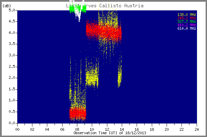Click the plot title Callisto Austria
This screenshot has width=207, height=137.
point(121,6)
